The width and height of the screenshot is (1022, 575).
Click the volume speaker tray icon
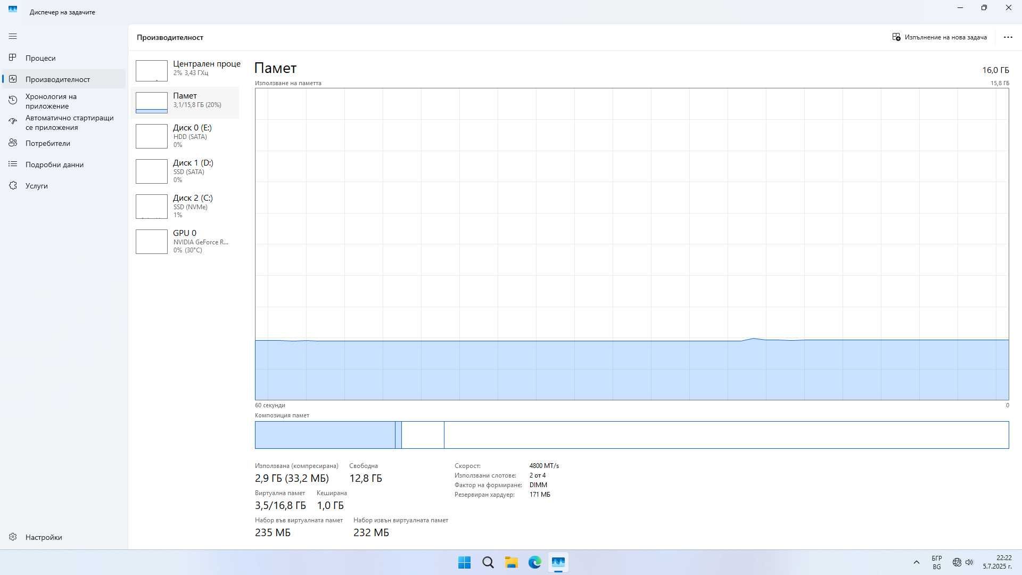coord(969,562)
